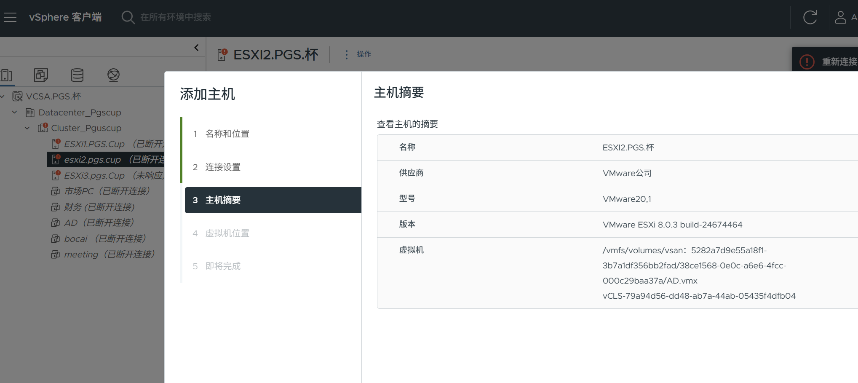Switch to Hosts and Clusters view icon
This screenshot has height=383, width=858.
pos(6,75)
